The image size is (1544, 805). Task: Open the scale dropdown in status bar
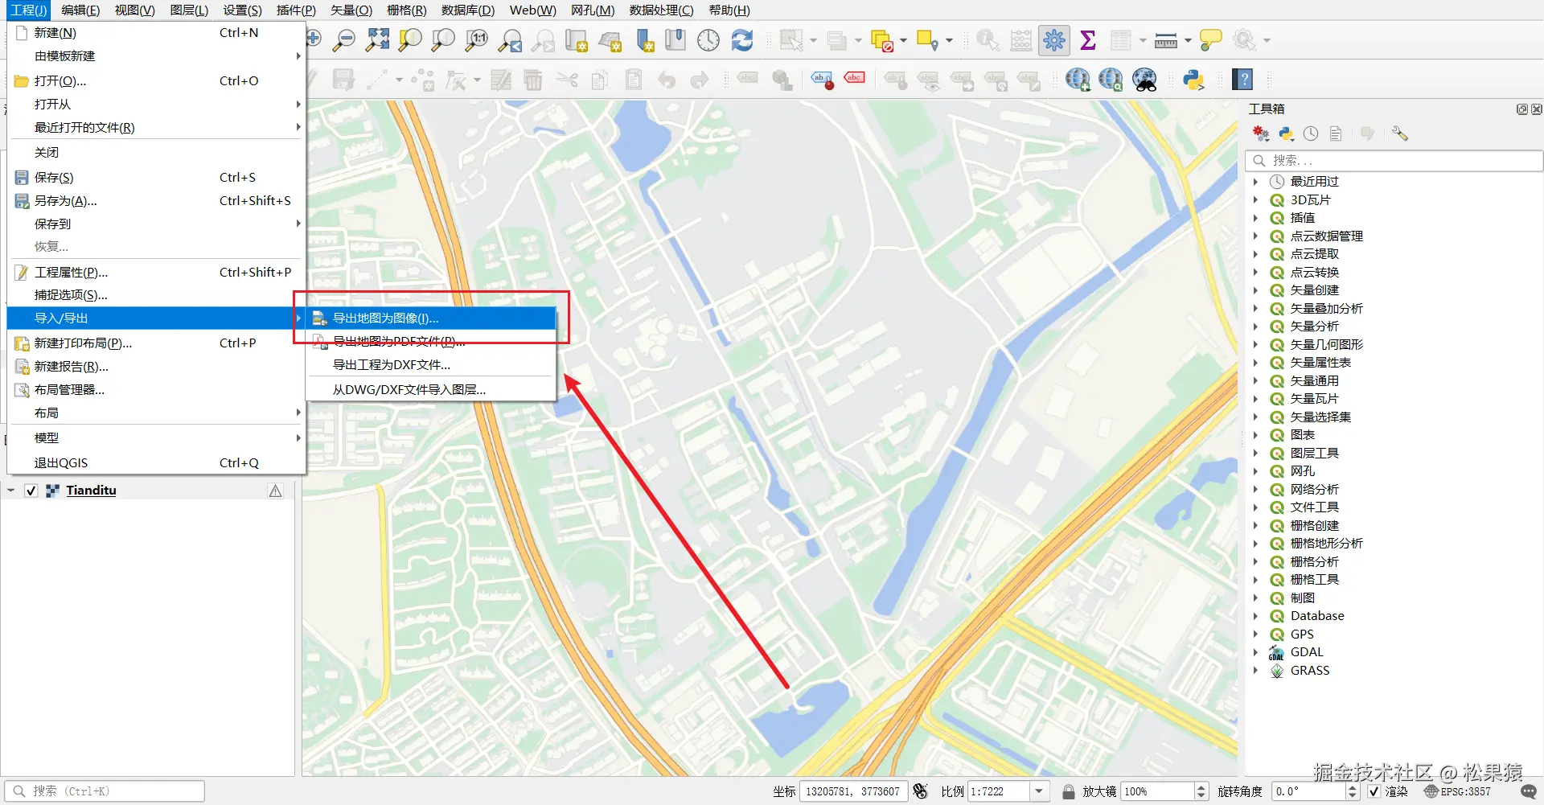pos(1040,791)
